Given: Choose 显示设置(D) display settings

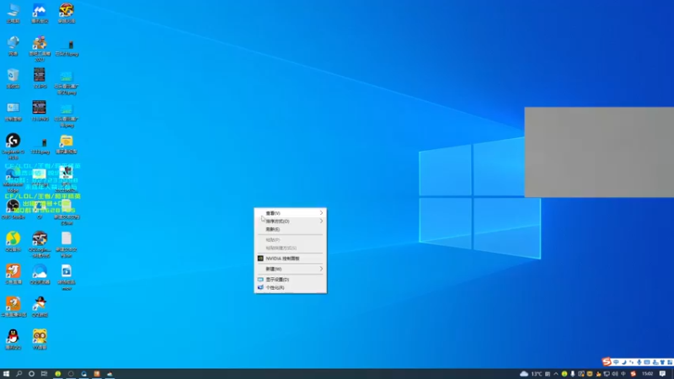Looking at the screenshot, I should 290,280.
